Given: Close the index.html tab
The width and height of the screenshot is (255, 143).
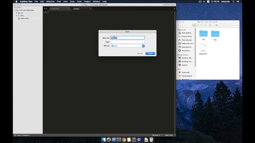Looking at the screenshot, I should [x=68, y=9].
